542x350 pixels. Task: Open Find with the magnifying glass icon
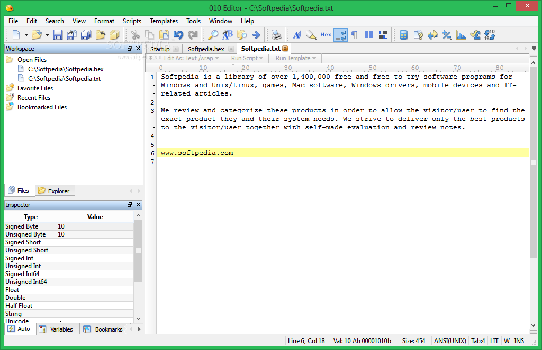[x=213, y=35]
